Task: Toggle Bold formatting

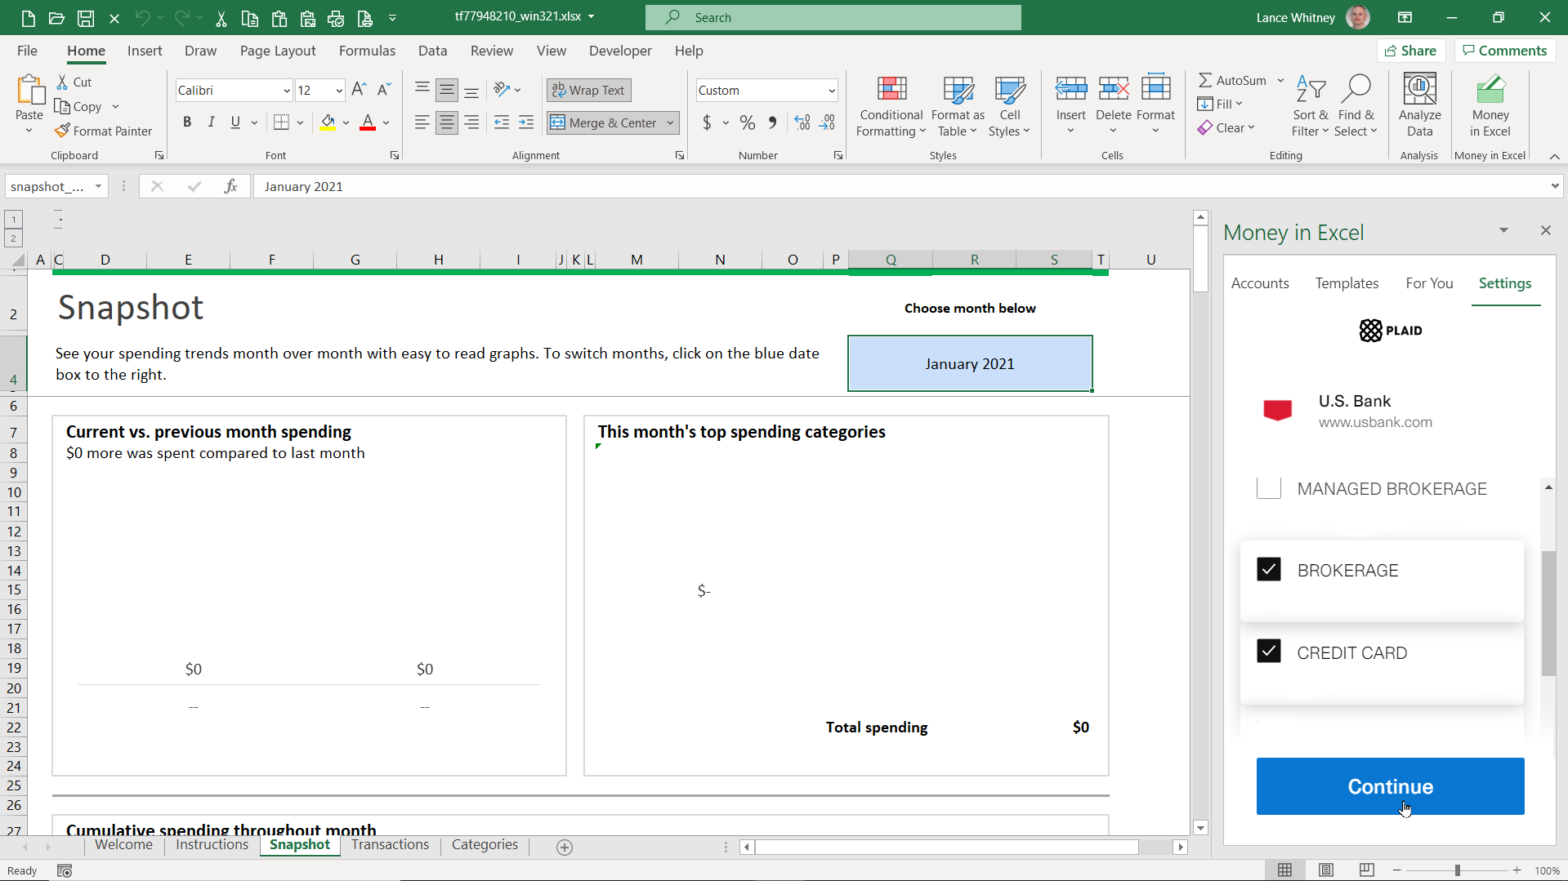Action: [x=187, y=122]
